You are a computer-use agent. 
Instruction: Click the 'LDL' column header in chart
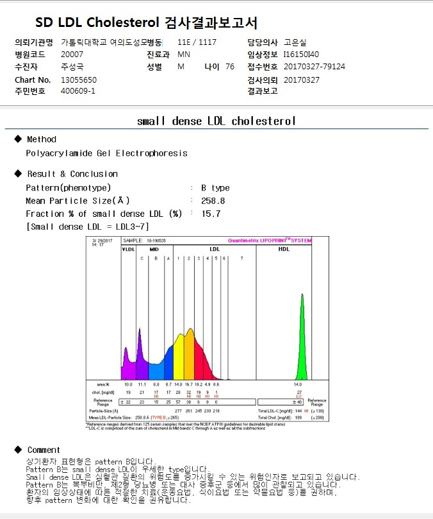coord(215,250)
